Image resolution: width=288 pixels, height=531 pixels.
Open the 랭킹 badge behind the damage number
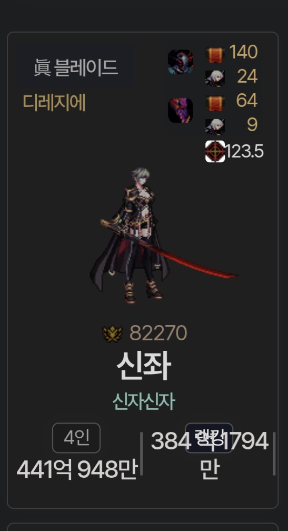209,438
